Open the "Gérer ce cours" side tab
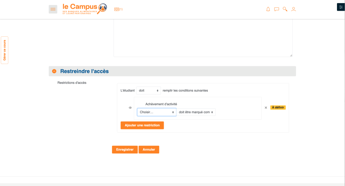This screenshot has width=345, height=186. pos(5,50)
